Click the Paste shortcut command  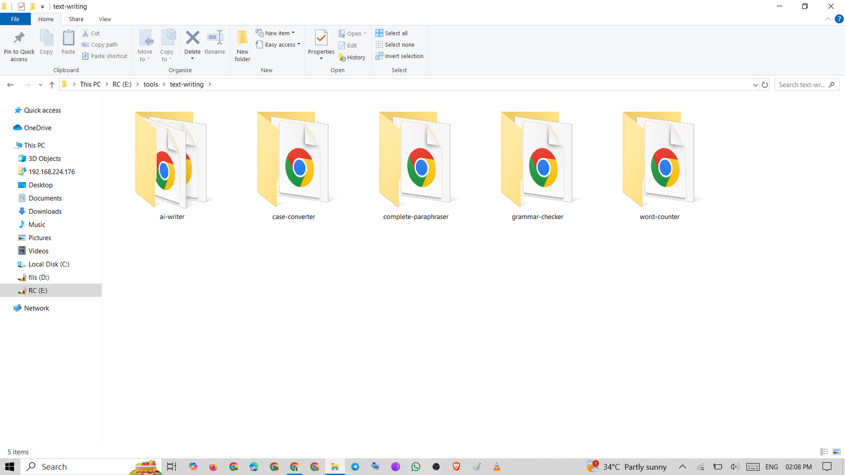point(105,56)
